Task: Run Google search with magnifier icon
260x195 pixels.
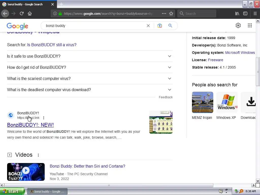Action: (x=170, y=26)
